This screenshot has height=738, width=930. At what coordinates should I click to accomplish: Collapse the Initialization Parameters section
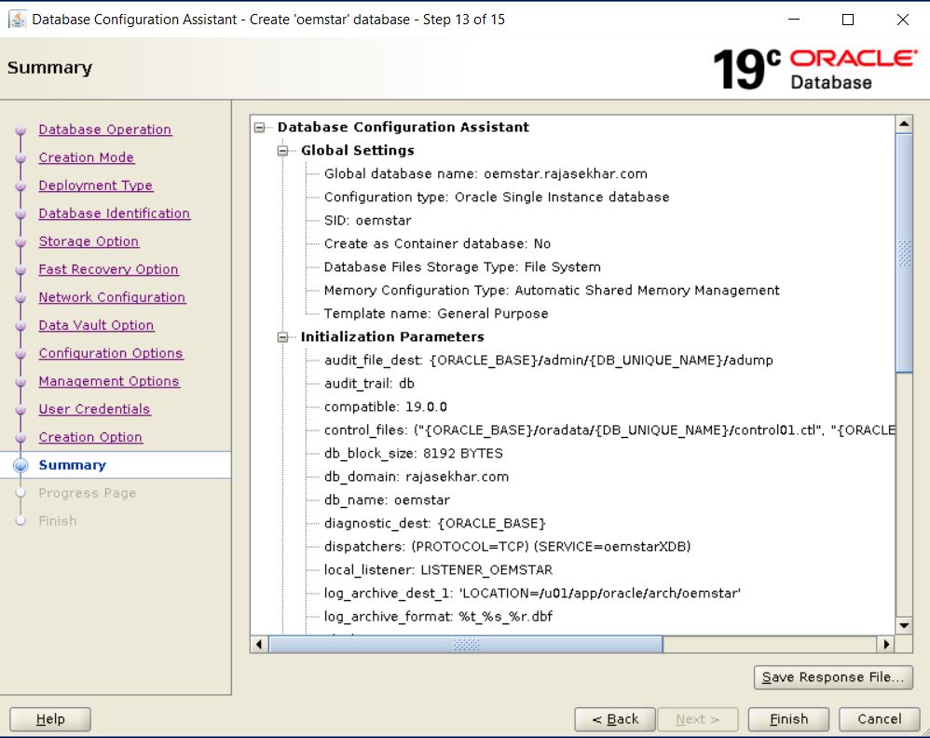point(283,337)
